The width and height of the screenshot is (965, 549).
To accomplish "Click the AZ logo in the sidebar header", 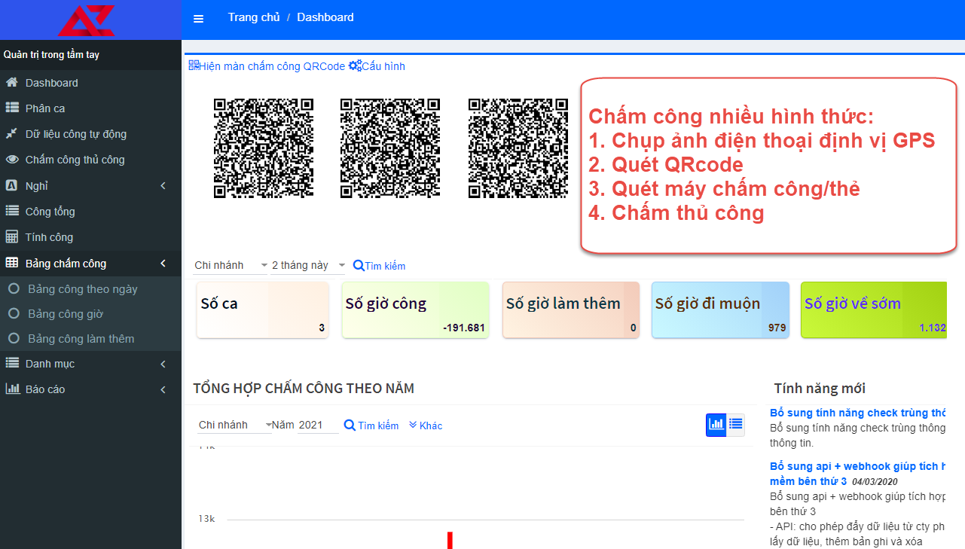I will [x=86, y=20].
